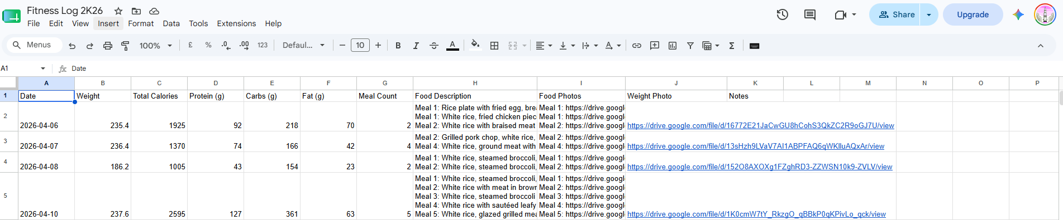Click the font size field showing 10
The height and width of the screenshot is (220, 1063).
pyautogui.click(x=360, y=45)
